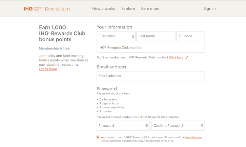Screen dimensions: 246x147
Task: Open the How it works menu item
Action: point(103,9)
